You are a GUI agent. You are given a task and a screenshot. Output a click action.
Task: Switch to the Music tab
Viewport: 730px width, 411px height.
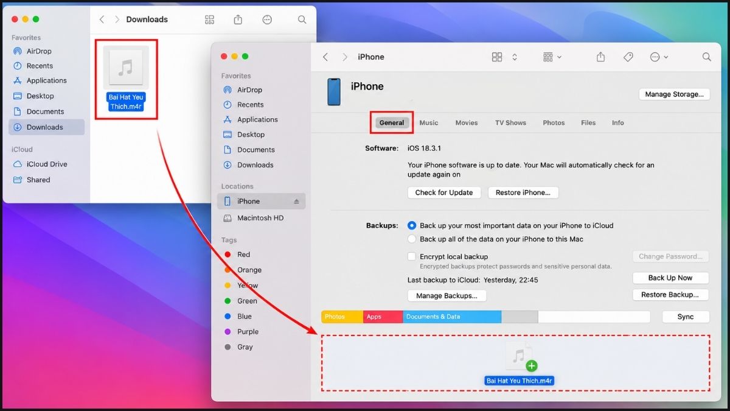point(429,122)
